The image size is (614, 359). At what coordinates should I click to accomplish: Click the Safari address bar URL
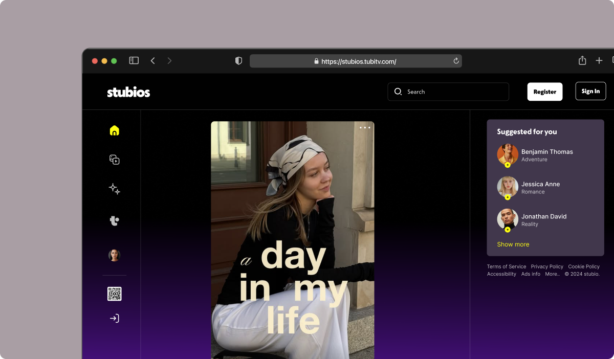(x=359, y=61)
